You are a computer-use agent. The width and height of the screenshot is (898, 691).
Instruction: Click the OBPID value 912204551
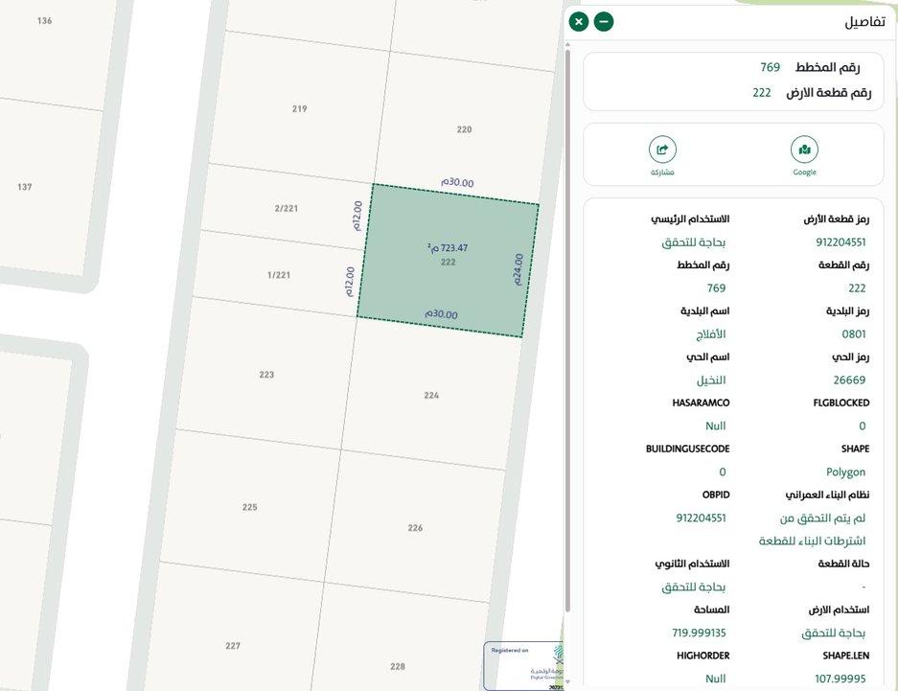(x=701, y=518)
